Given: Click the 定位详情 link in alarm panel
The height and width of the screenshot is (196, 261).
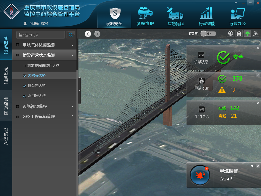Looking at the screenshot, I should pos(226,179).
